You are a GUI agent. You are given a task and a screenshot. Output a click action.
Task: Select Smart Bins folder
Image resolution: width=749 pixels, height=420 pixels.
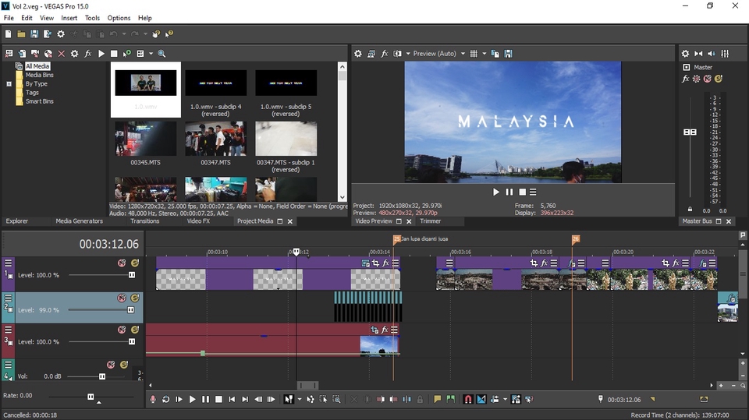pos(39,101)
